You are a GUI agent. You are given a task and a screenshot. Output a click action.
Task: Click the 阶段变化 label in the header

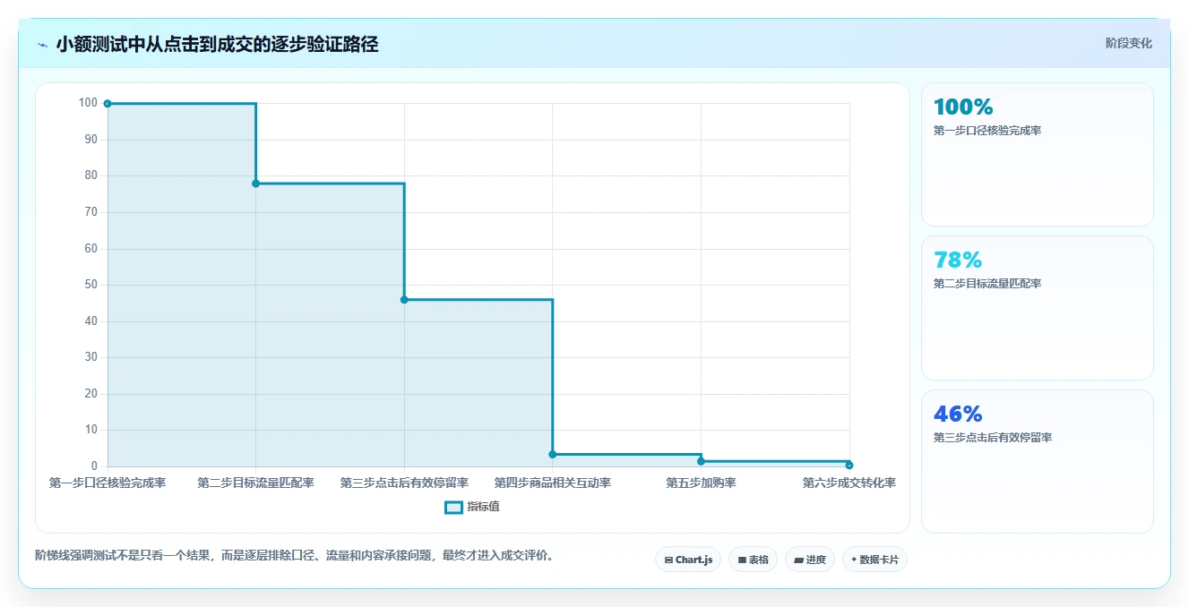coord(1128,43)
